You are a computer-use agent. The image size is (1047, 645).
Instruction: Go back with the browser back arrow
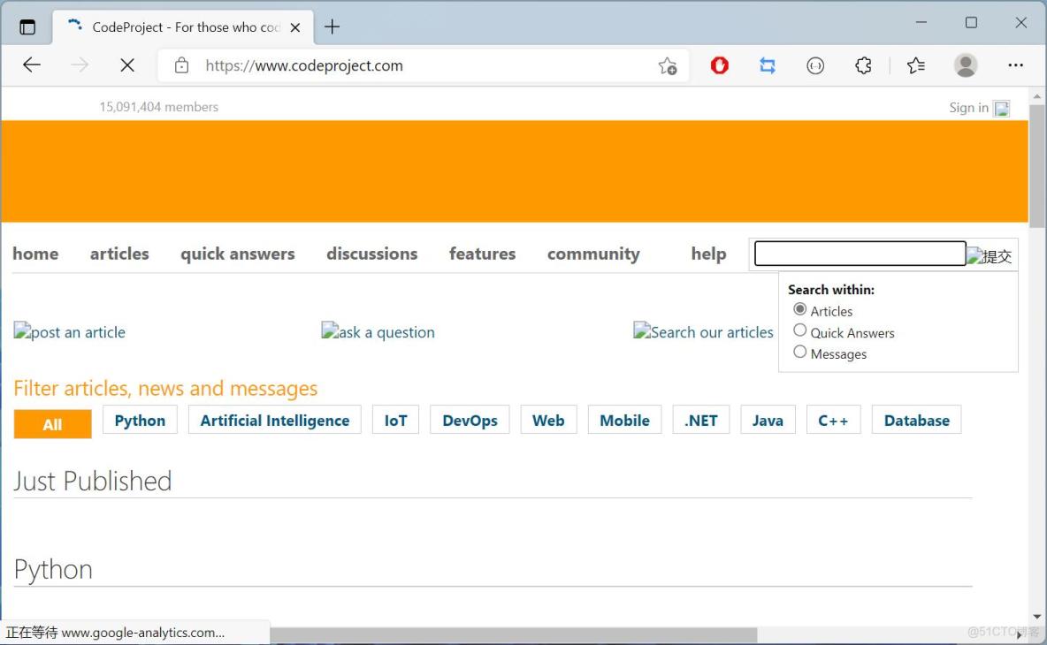(x=31, y=65)
